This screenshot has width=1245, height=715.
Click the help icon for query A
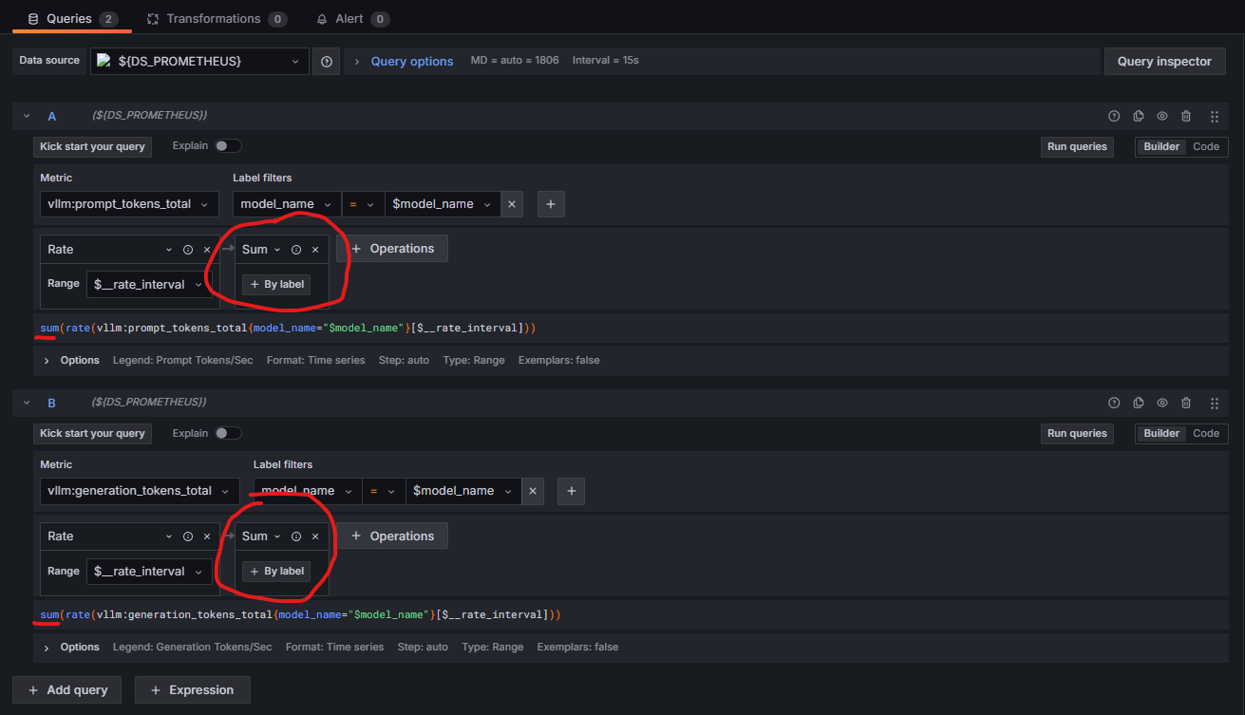(1114, 116)
